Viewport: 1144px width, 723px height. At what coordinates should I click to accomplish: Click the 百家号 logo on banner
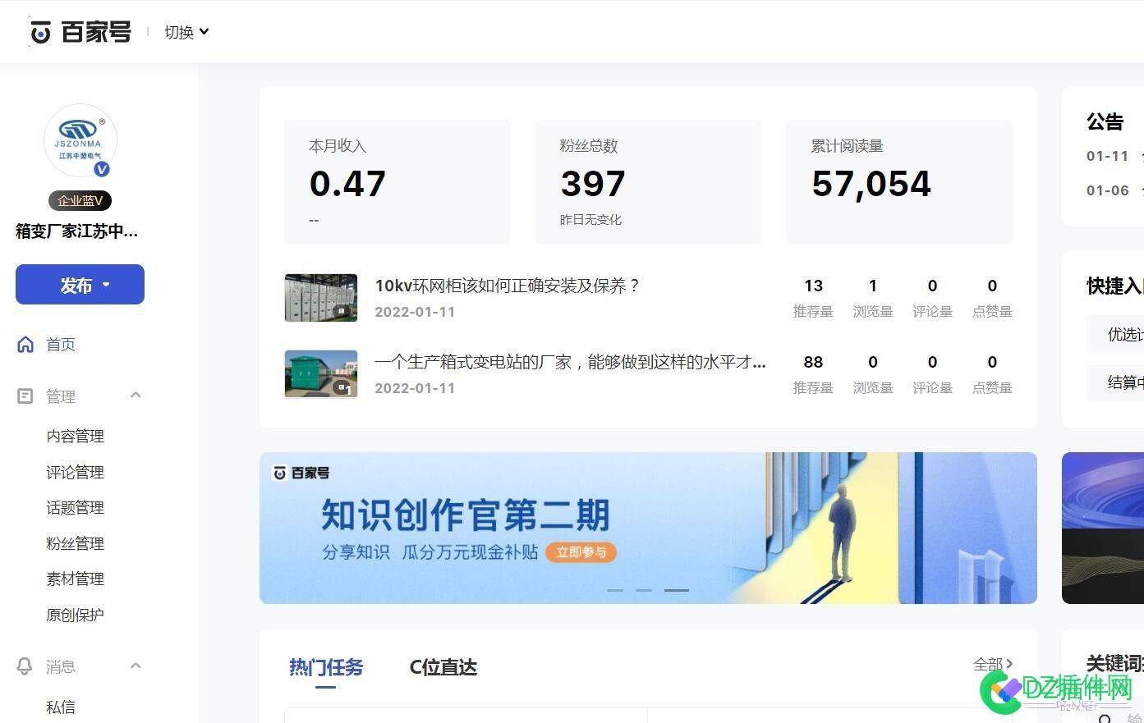301,473
